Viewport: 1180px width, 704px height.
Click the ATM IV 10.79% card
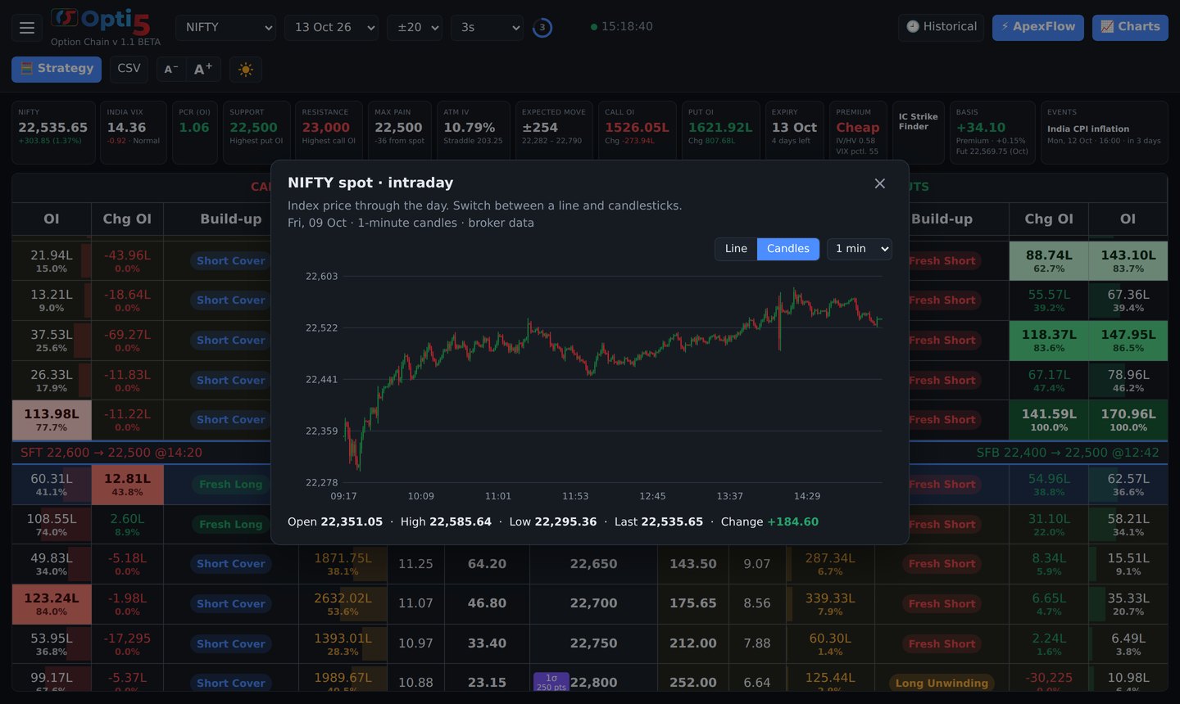(473, 133)
